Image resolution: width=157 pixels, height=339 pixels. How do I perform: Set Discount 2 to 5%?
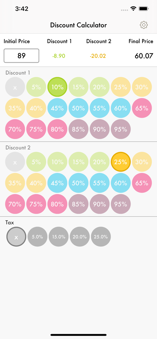(x=36, y=162)
